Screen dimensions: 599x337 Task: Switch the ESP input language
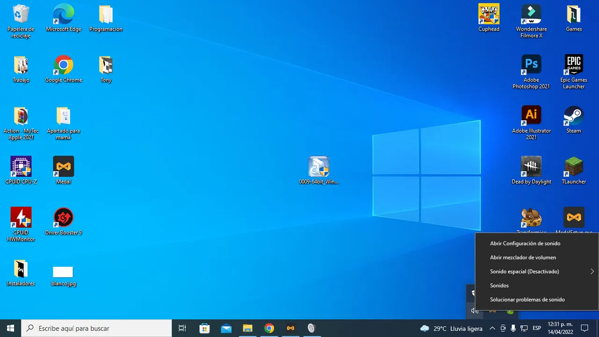(537, 328)
